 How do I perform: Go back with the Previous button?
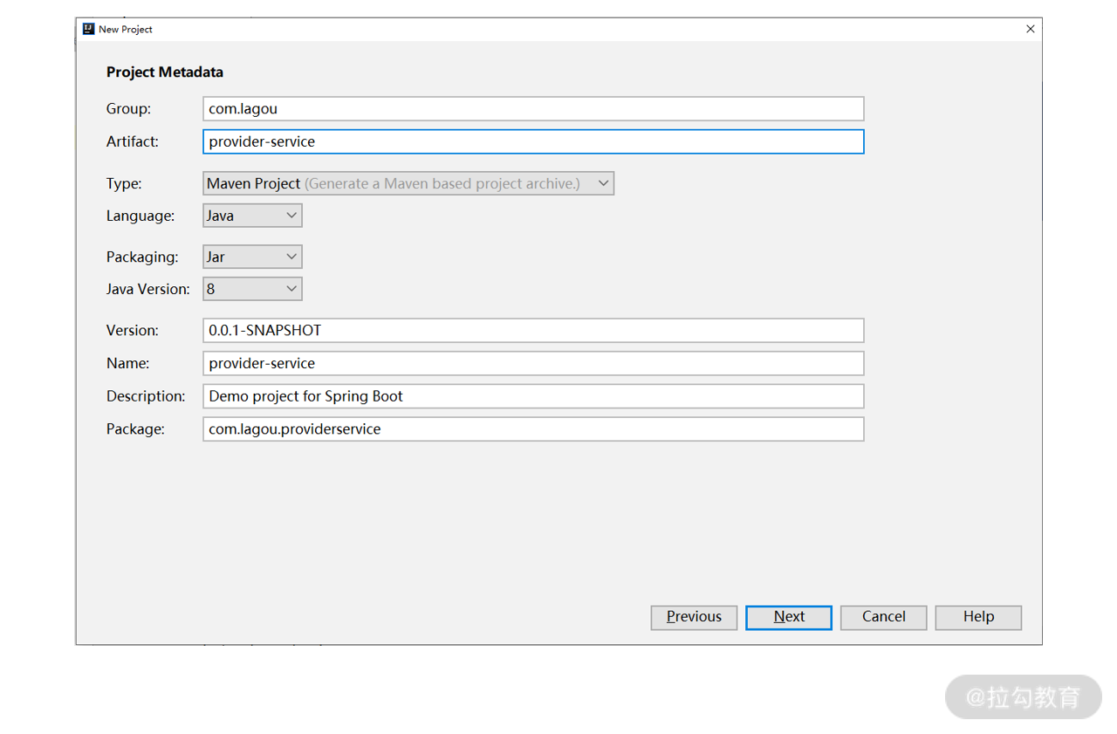coord(694,617)
